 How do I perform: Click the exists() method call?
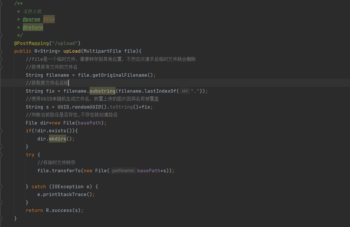click(x=58, y=131)
